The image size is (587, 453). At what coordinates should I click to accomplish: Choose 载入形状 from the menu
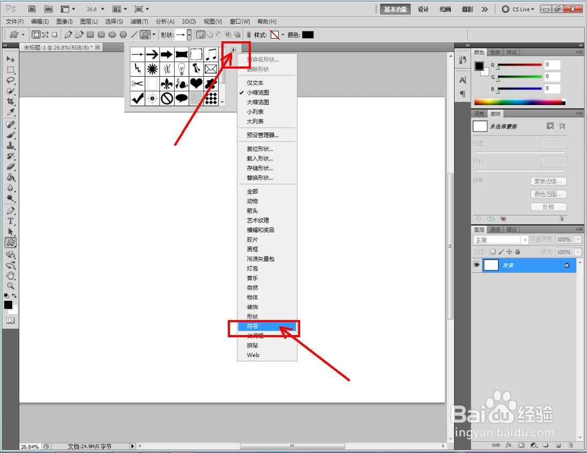tap(267, 158)
